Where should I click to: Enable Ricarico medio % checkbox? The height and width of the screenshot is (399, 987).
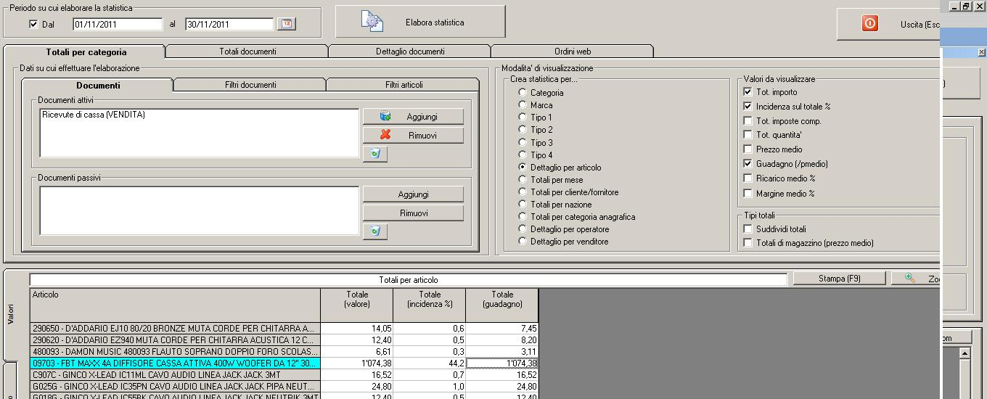coord(748,178)
